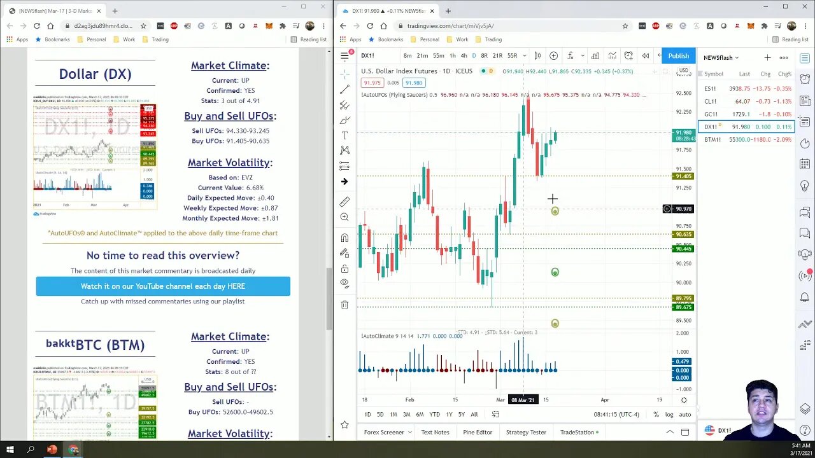Open Dollar DX chart thumbnail
The width and height of the screenshot is (815, 458).
coord(95,153)
